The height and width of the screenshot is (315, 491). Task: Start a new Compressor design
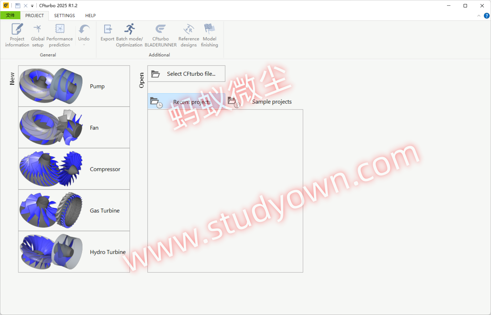click(x=74, y=169)
